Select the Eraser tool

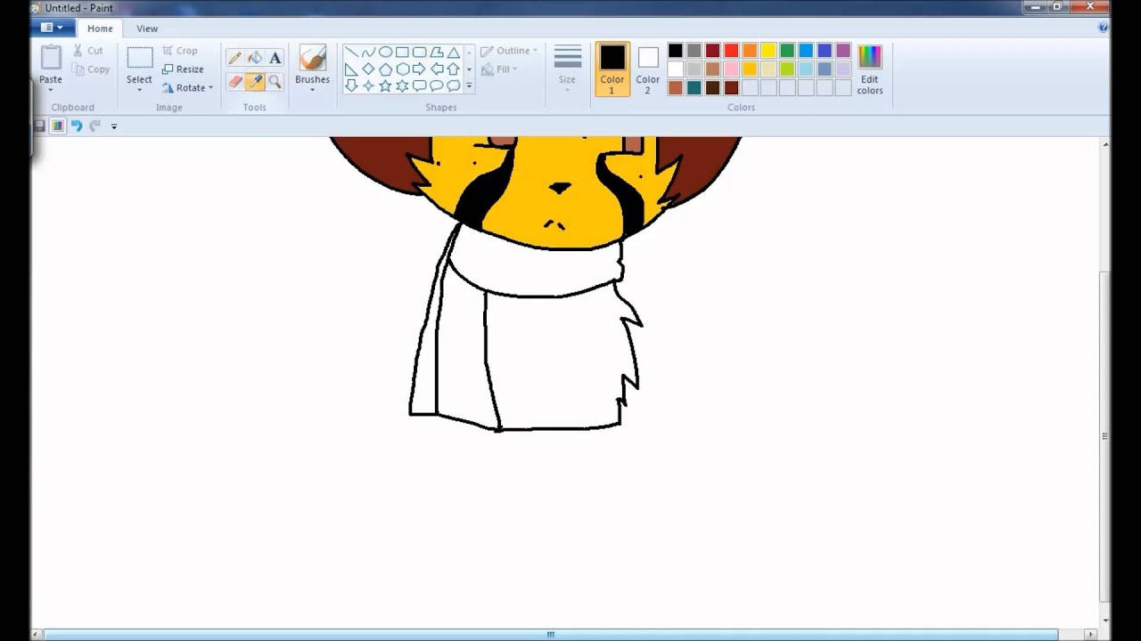coord(235,81)
